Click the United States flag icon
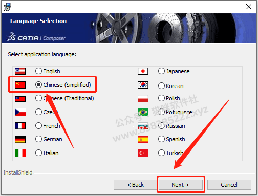Screen dimensions: 258x196 [x=20, y=71]
